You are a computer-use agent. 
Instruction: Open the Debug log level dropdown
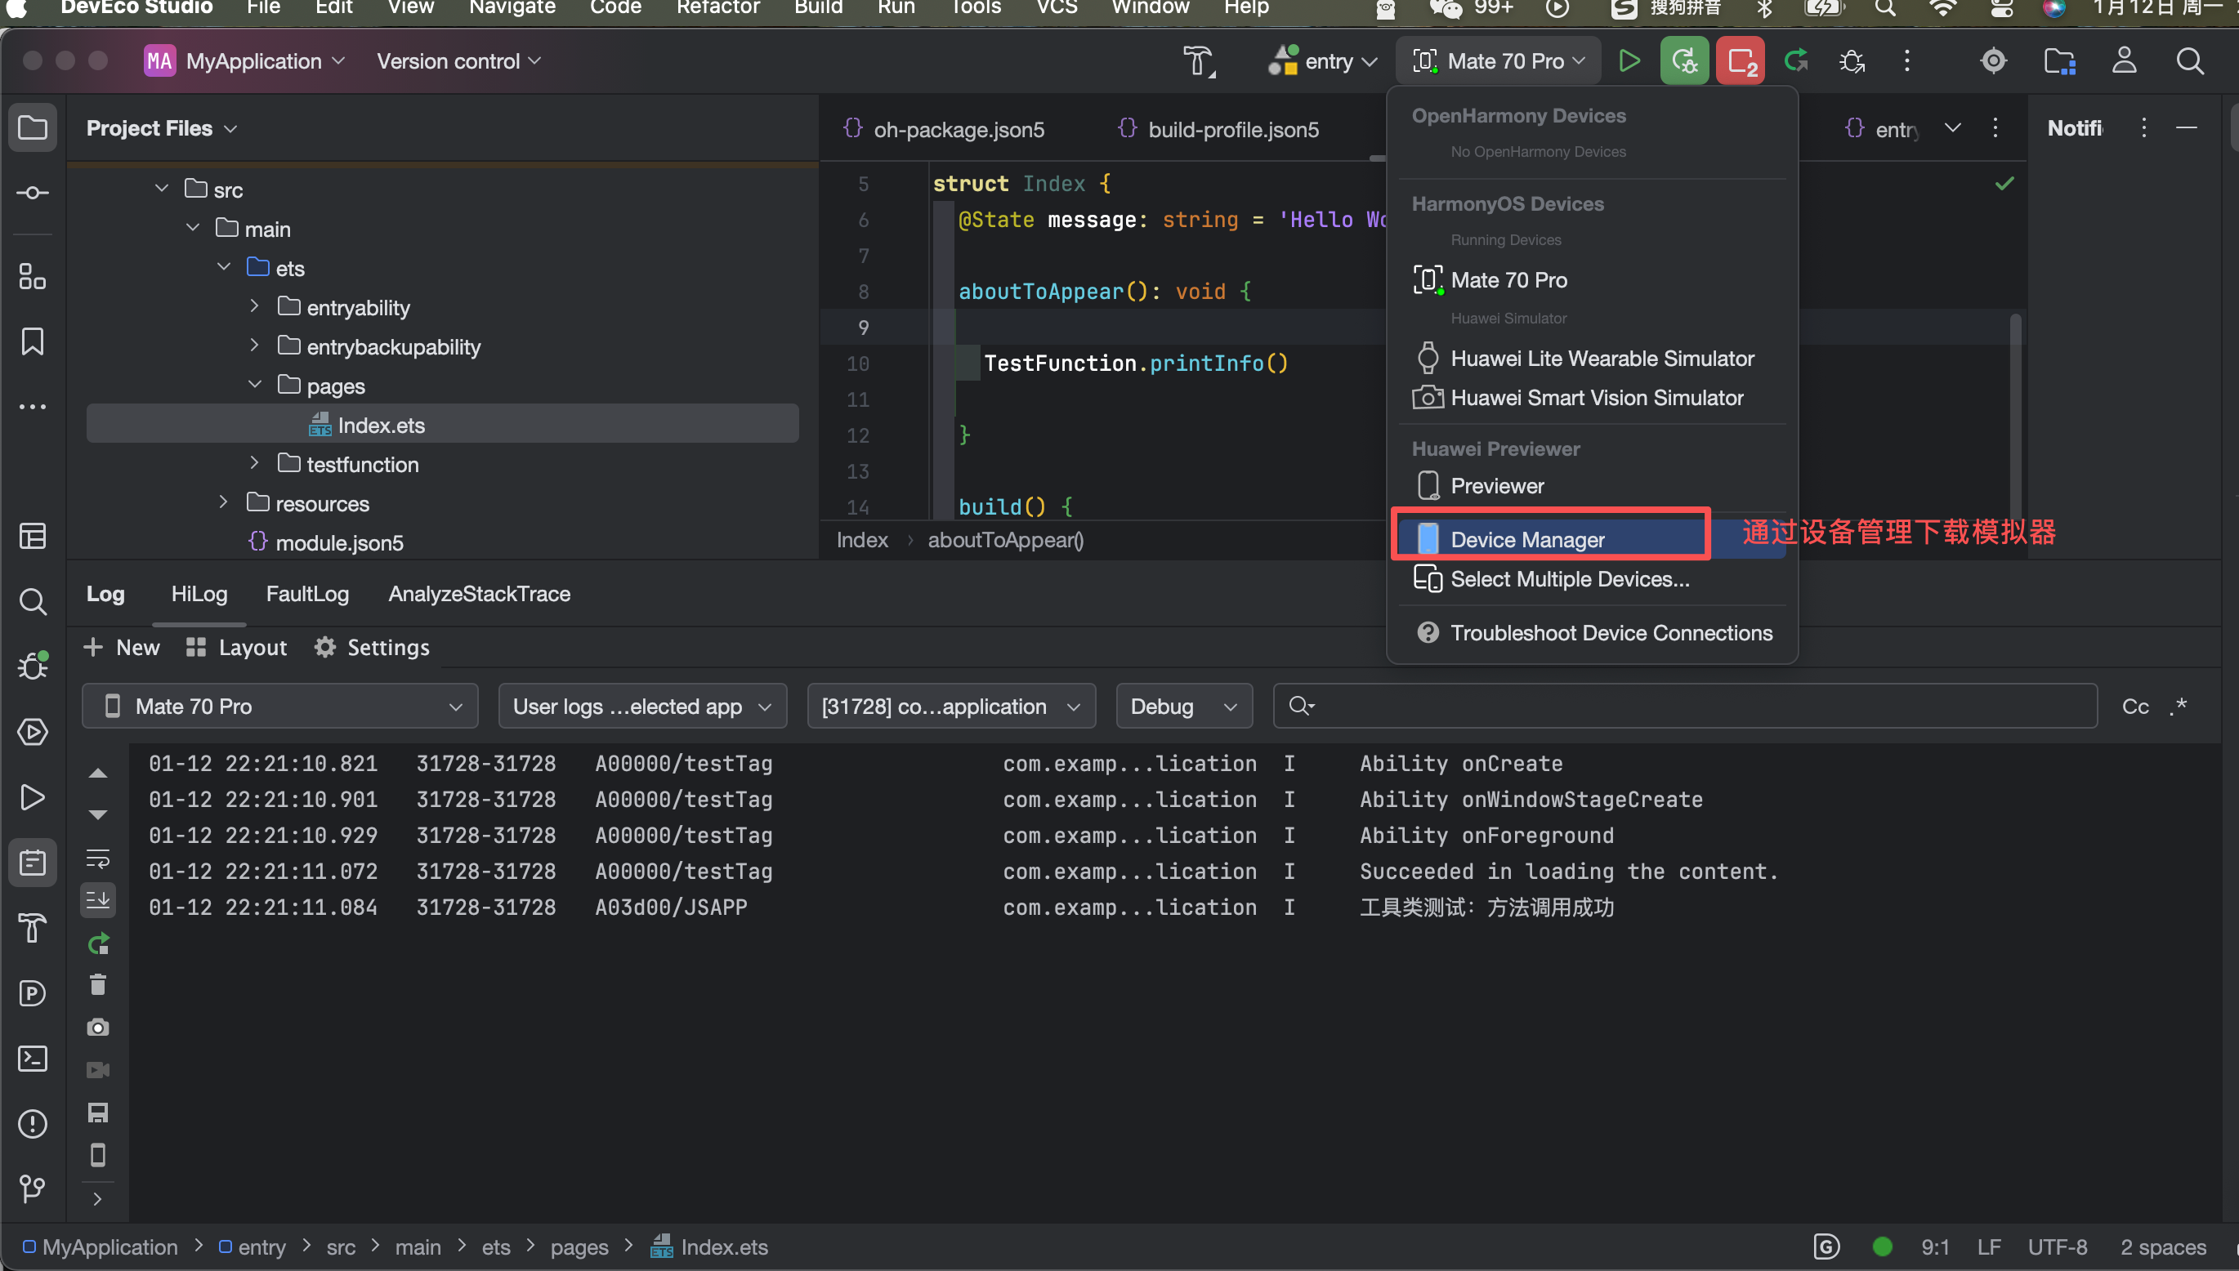tap(1183, 707)
